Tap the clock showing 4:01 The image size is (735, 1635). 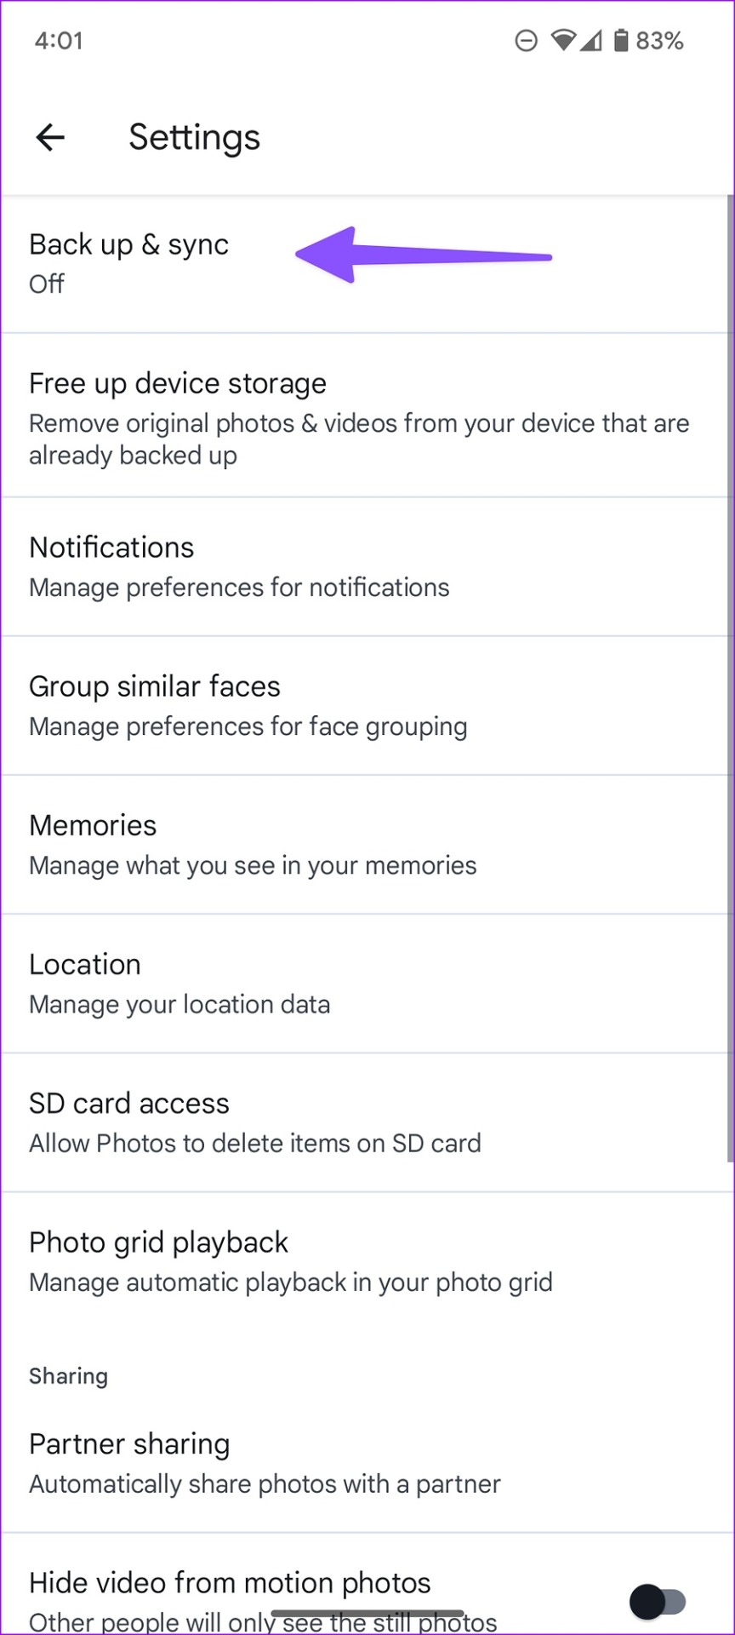click(59, 41)
